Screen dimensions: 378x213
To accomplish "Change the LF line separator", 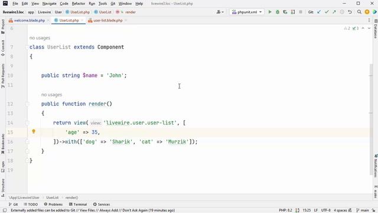I will tap(316, 211).
